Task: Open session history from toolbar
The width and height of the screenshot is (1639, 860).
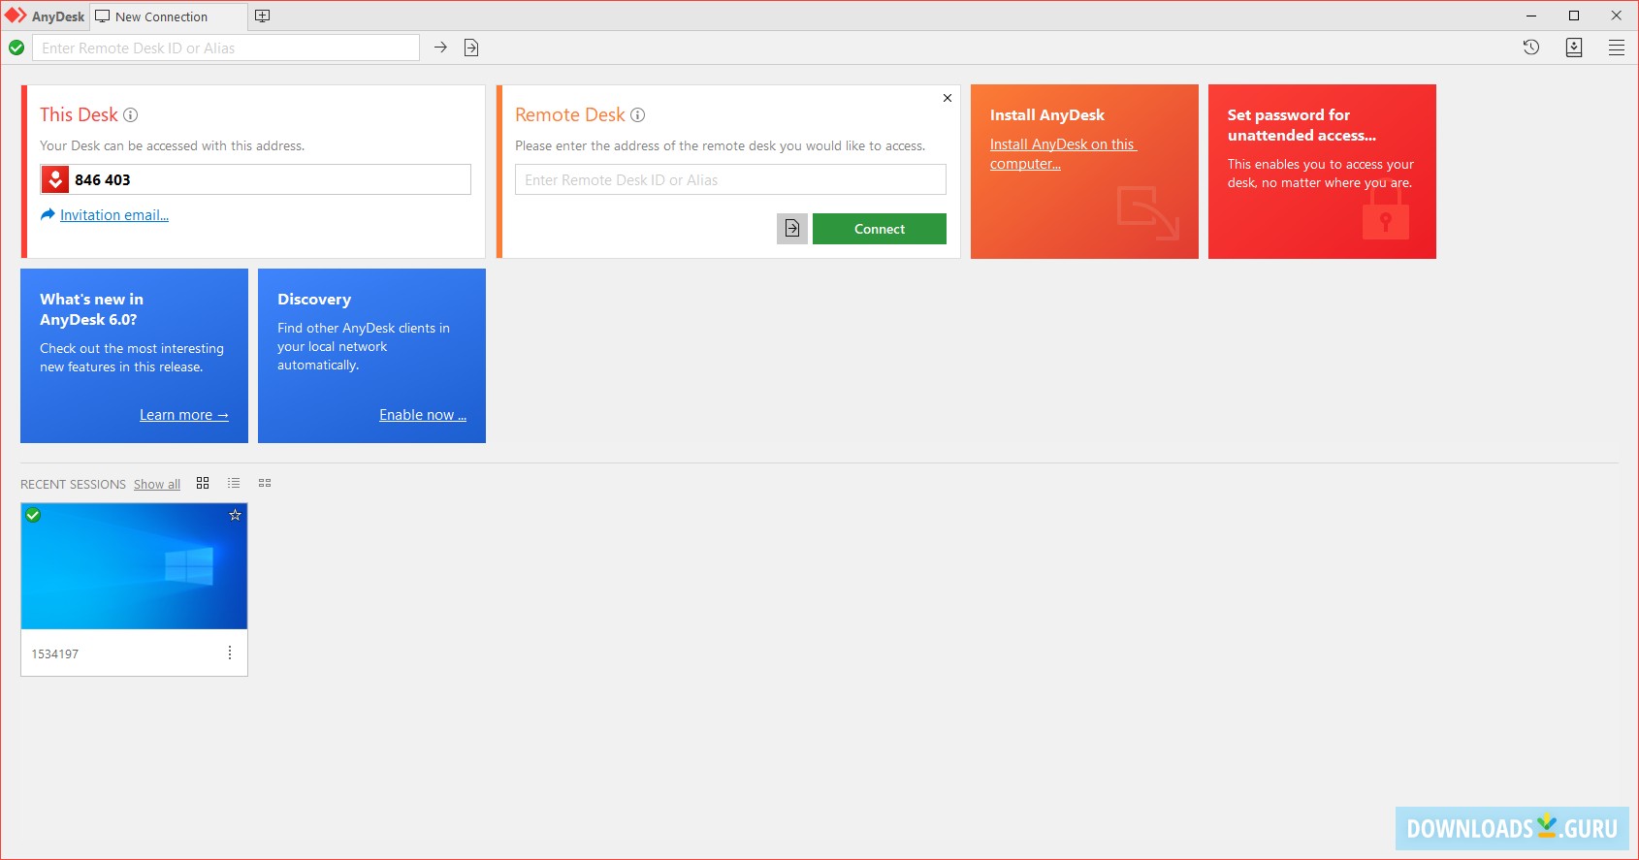Action: pyautogui.click(x=1531, y=48)
